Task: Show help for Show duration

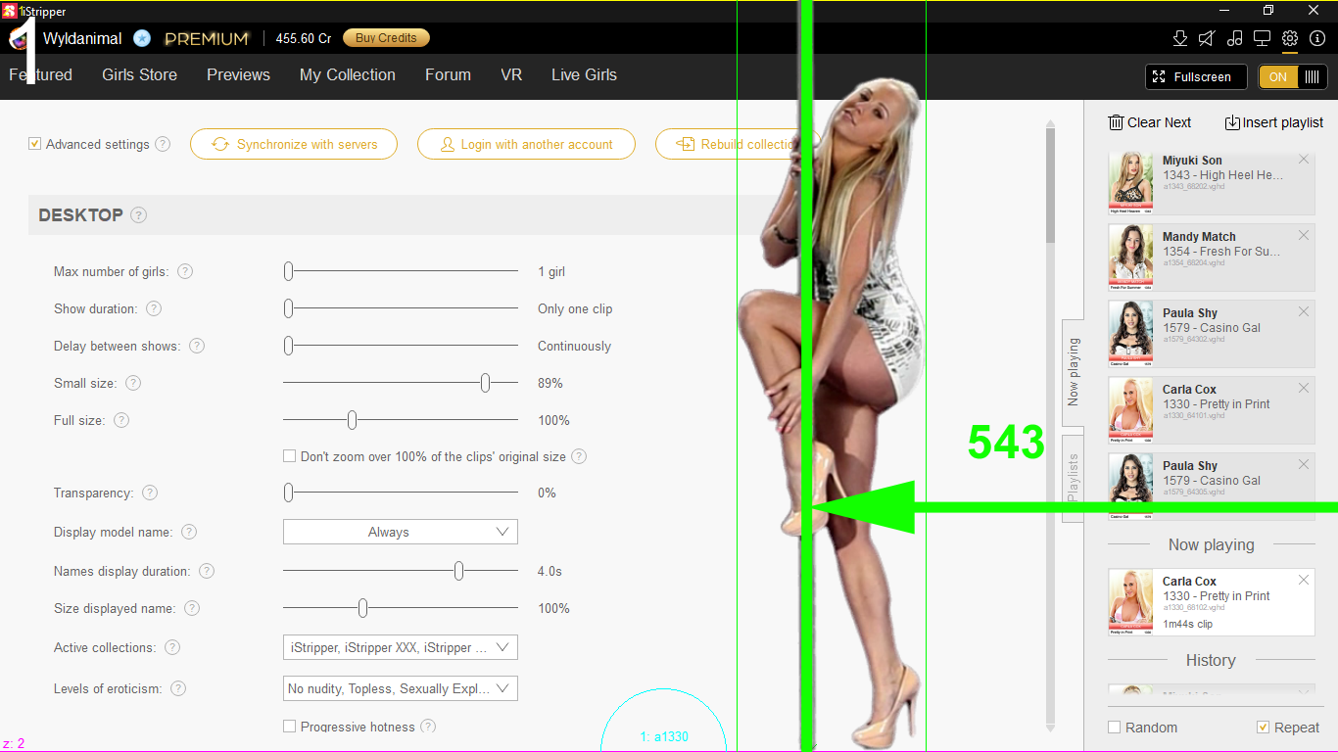Action: [154, 308]
